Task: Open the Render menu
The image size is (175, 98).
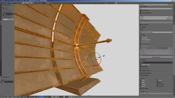Action: tap(10, 3)
